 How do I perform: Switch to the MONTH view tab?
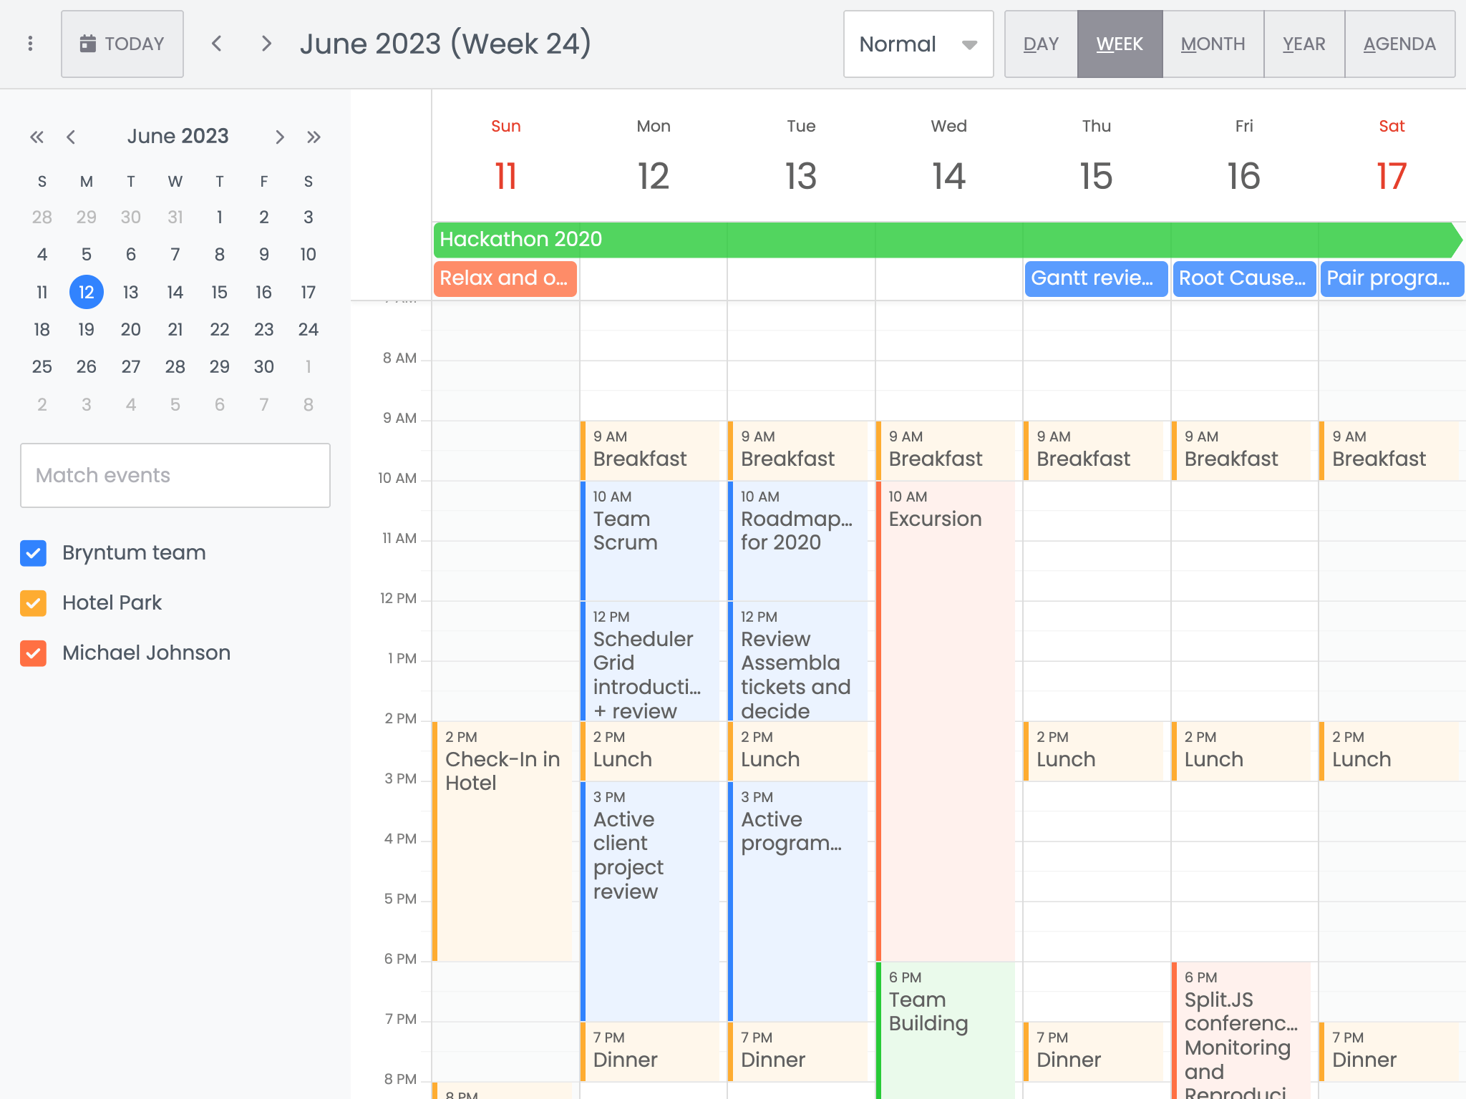click(x=1213, y=44)
